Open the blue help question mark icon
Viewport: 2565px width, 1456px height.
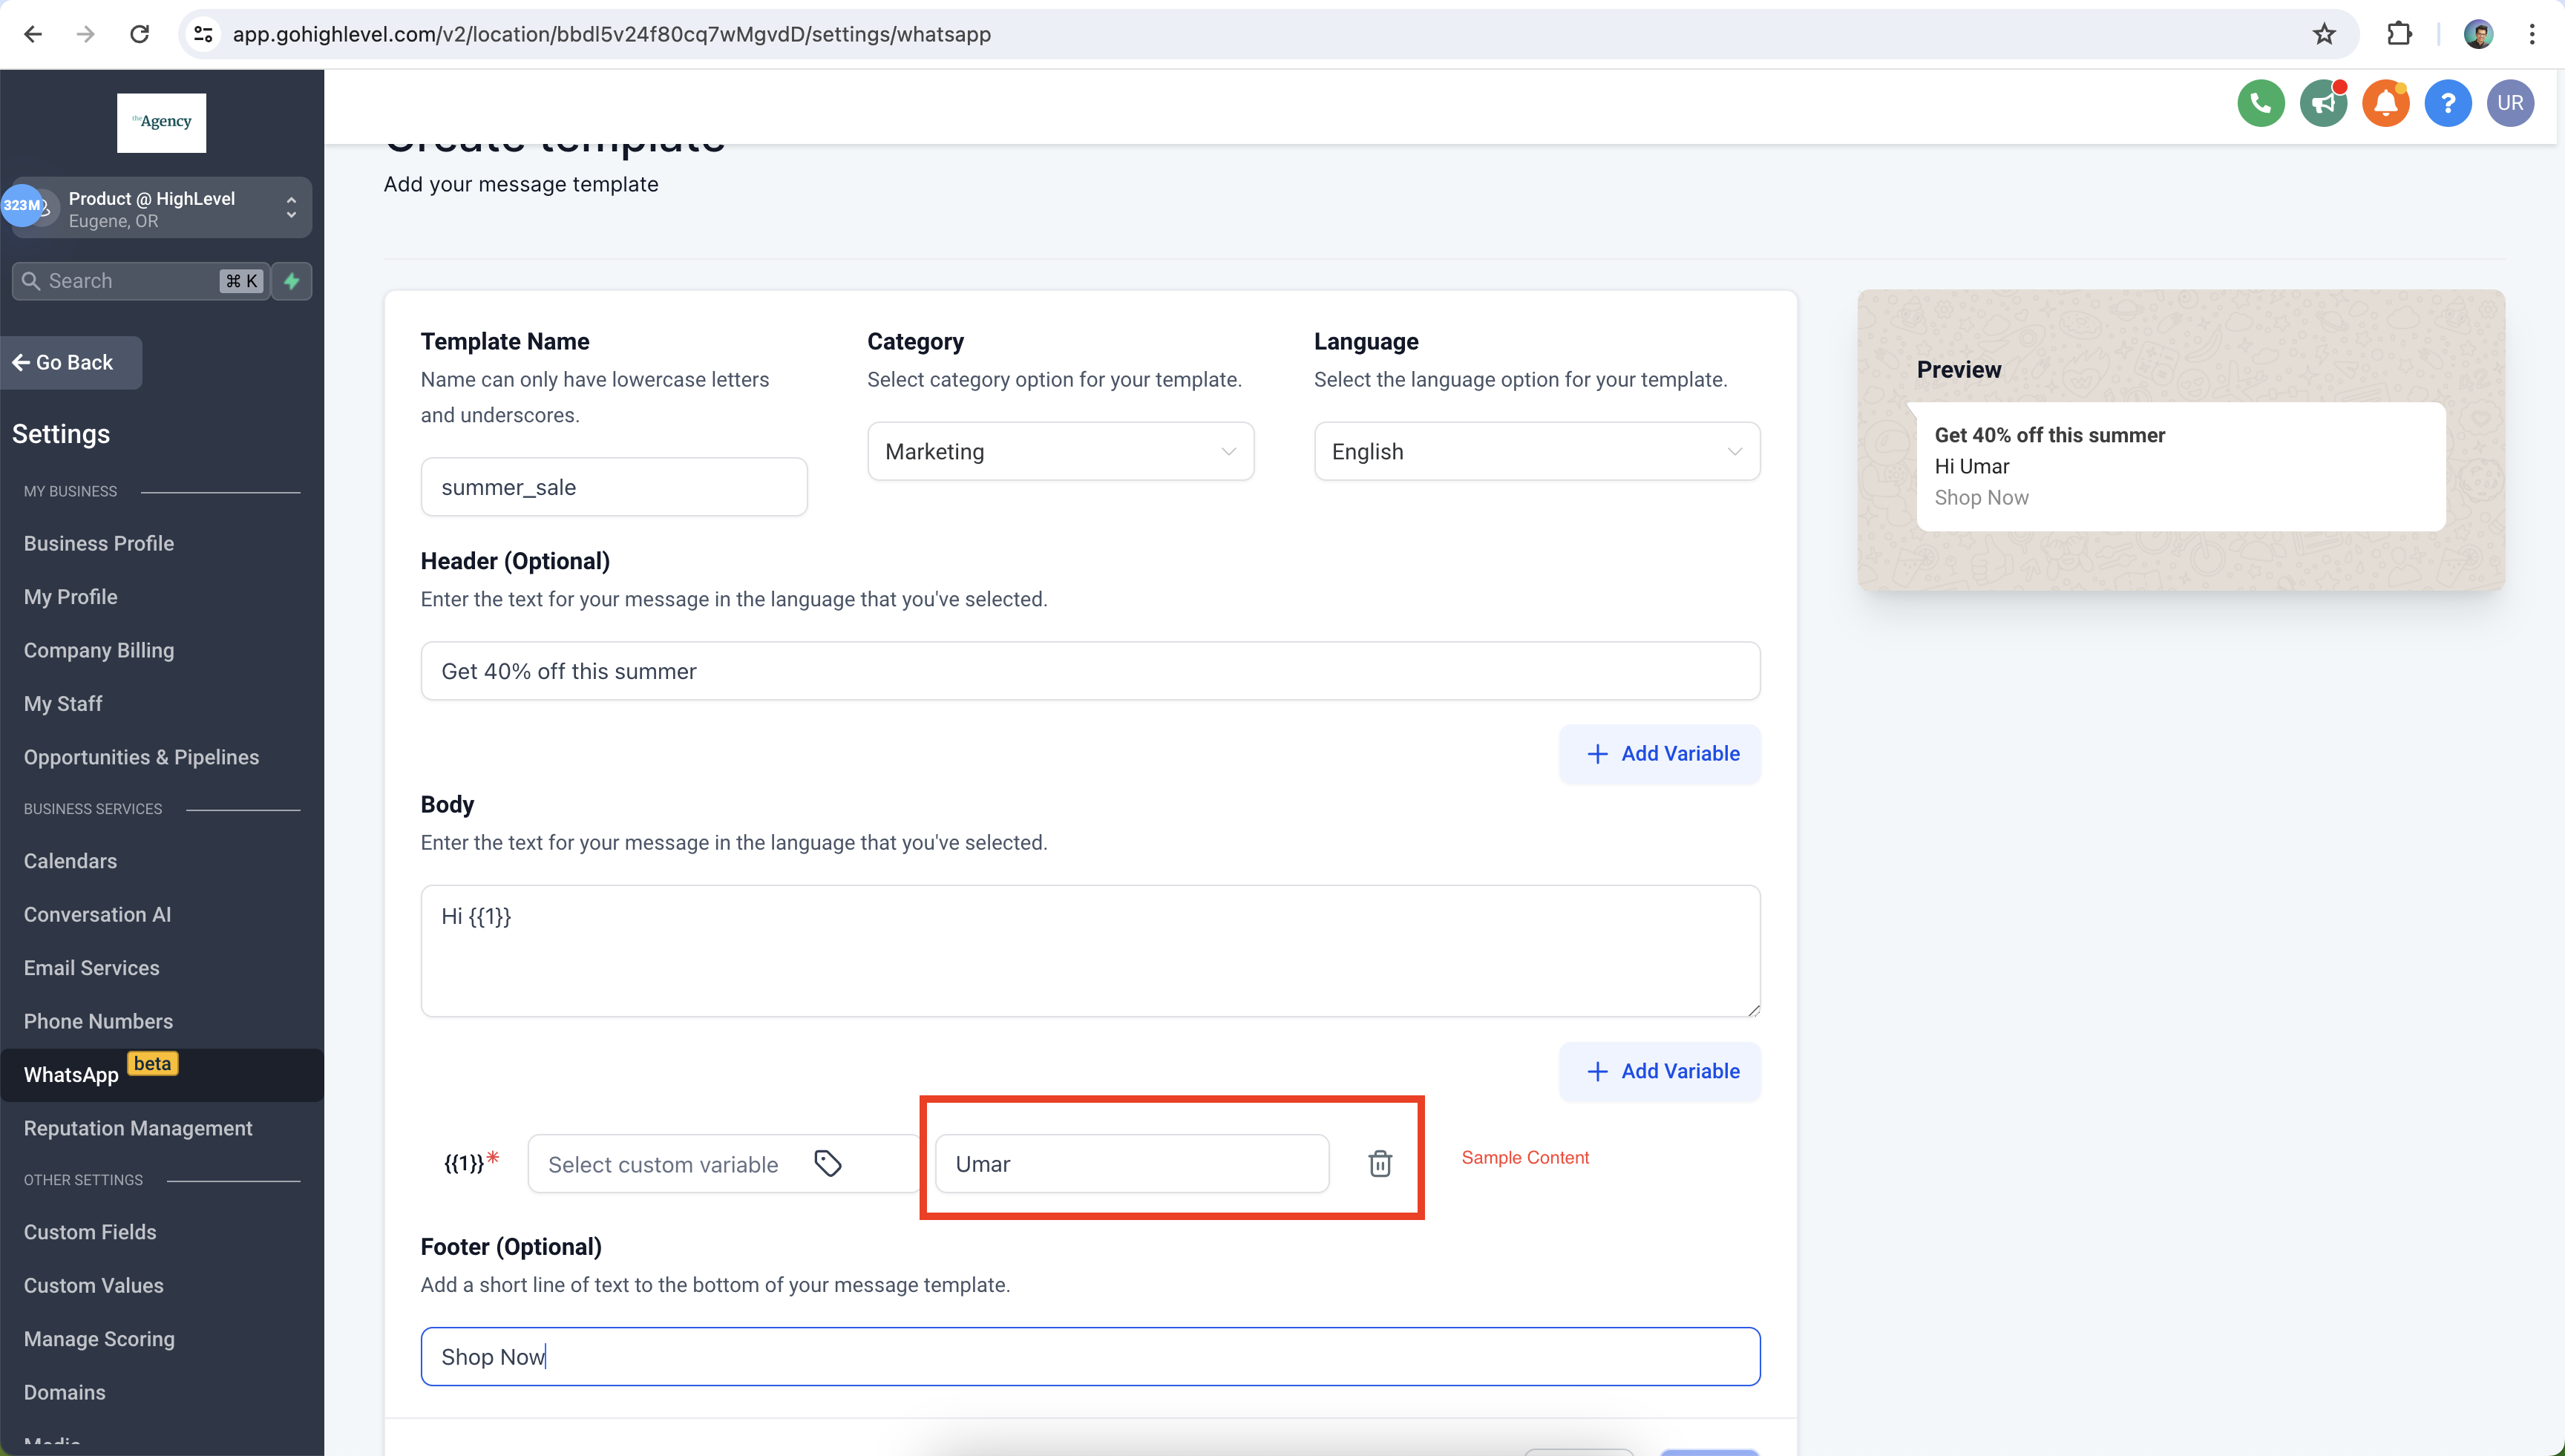pos(2448,103)
